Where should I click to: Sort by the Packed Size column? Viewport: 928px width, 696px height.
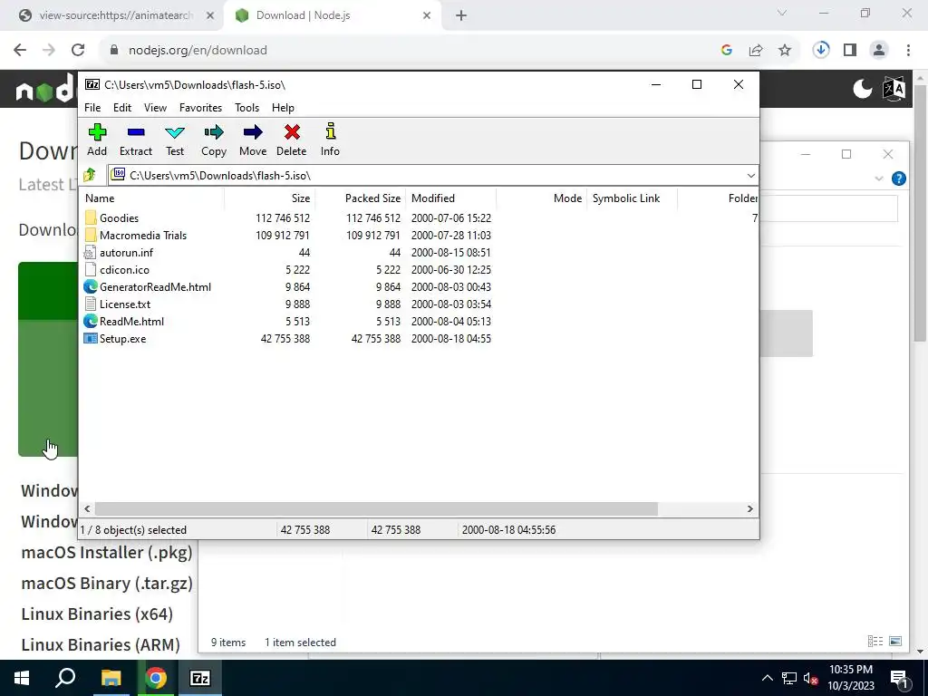pos(360,198)
